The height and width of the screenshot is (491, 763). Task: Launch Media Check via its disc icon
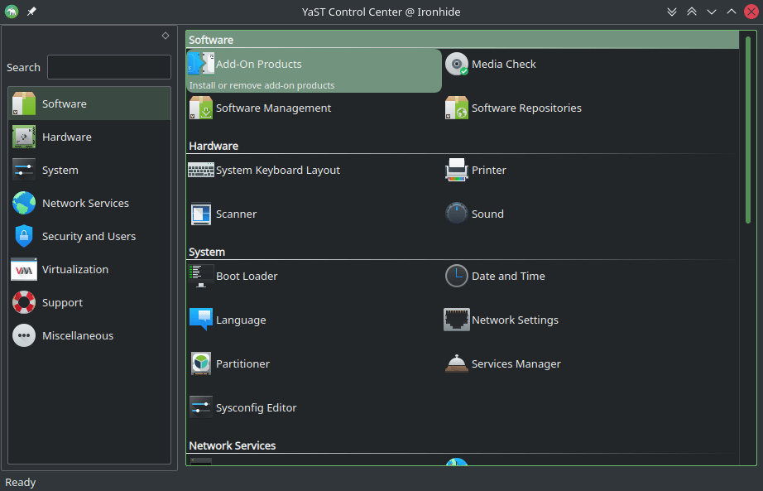tap(457, 64)
